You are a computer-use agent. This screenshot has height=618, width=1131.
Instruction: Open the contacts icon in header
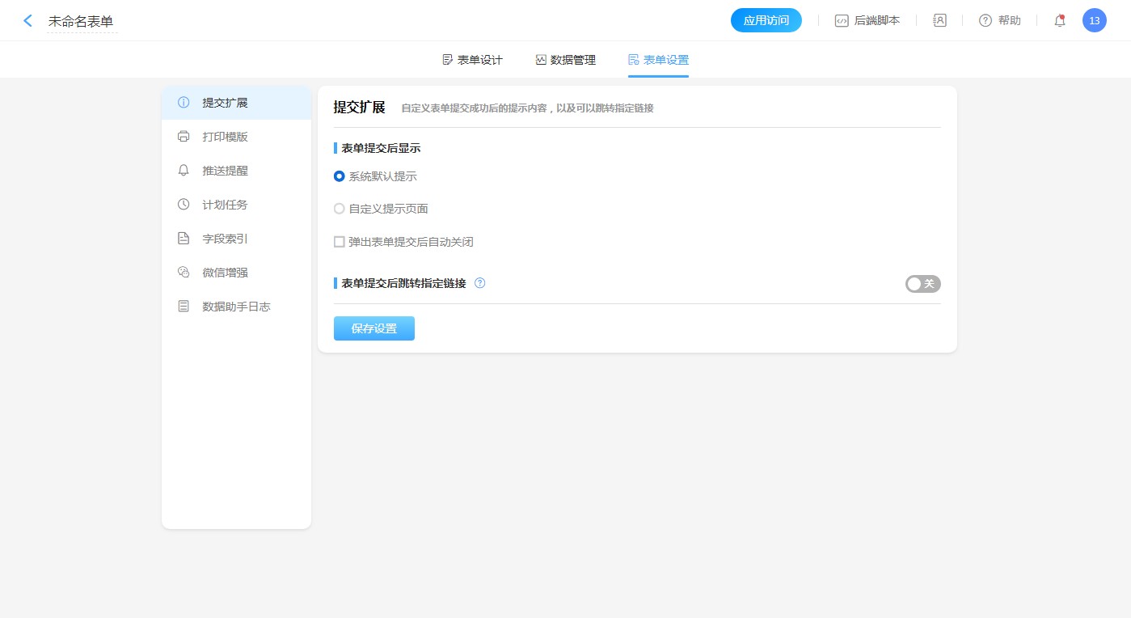939,20
